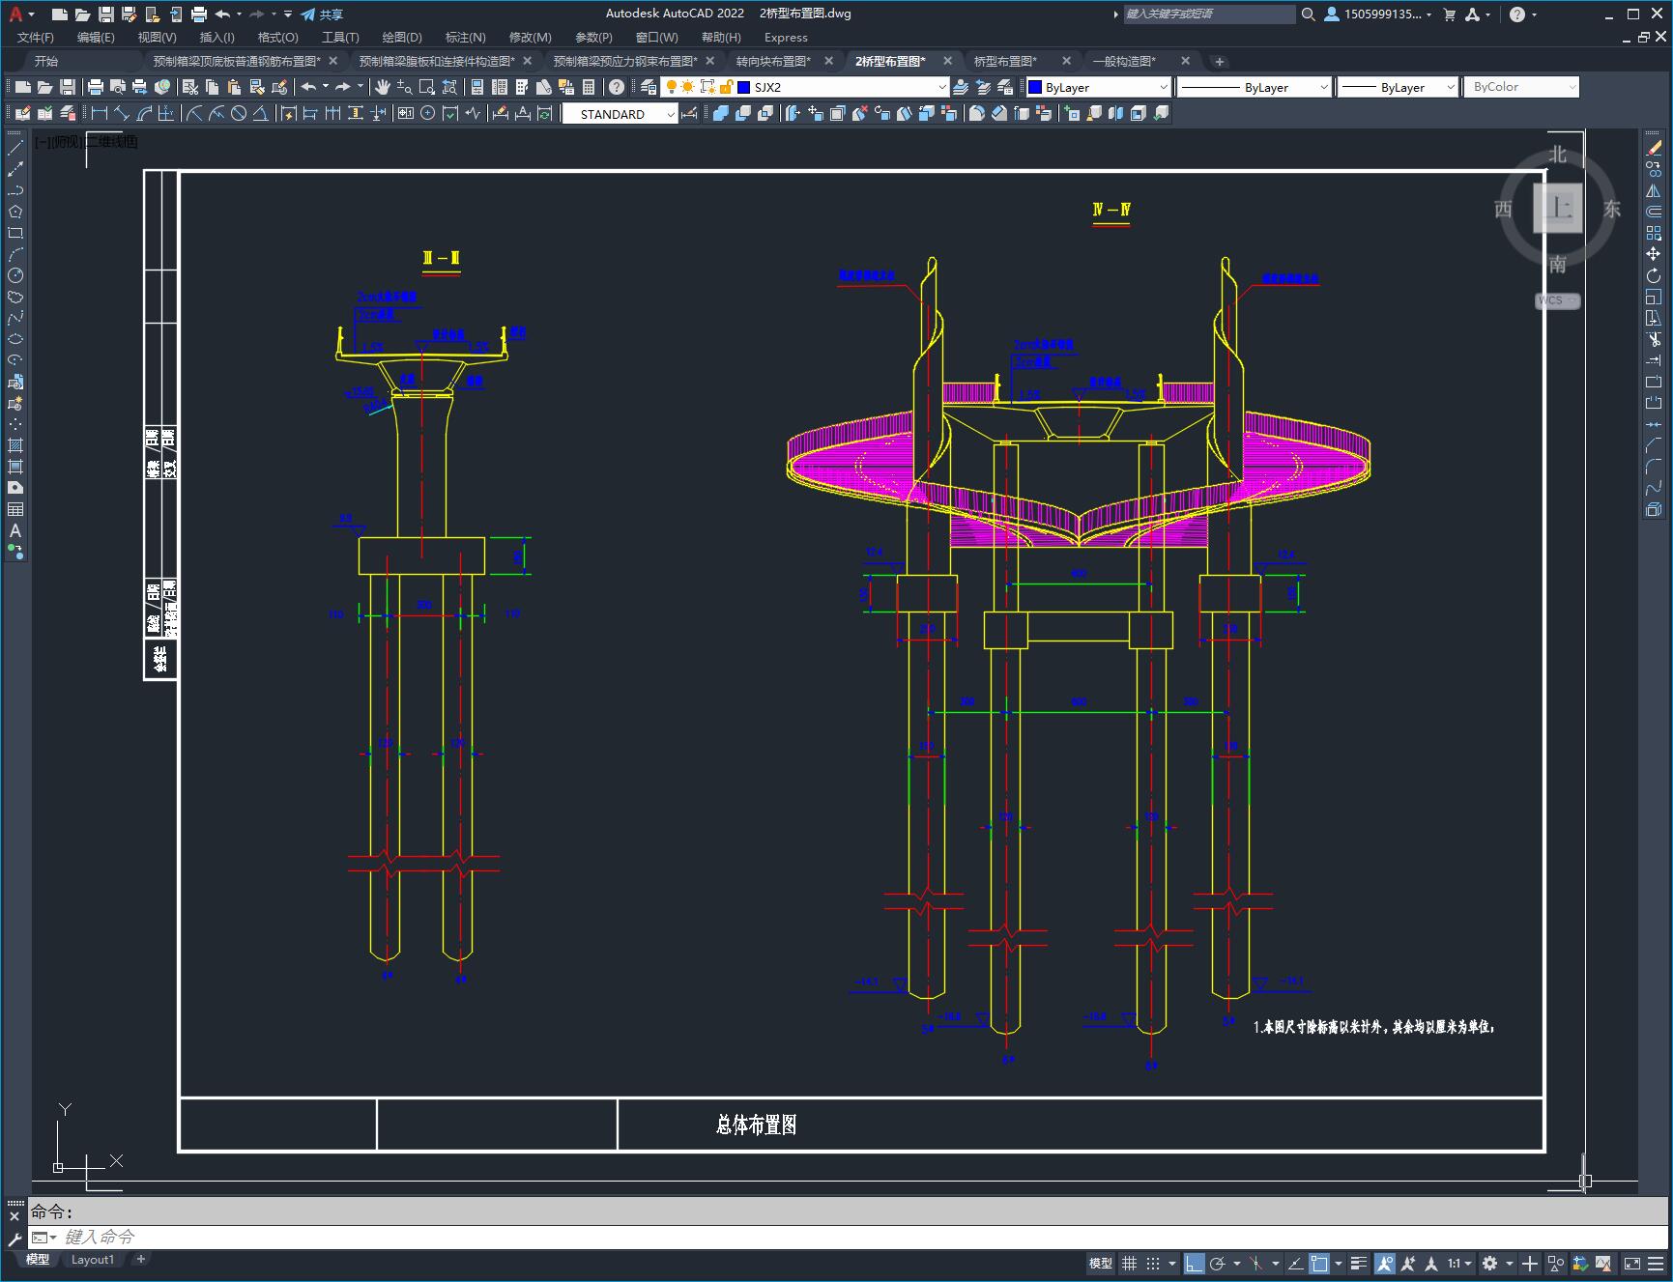The width and height of the screenshot is (1673, 1282).
Task: Click the Pan hand icon
Action: pyautogui.click(x=383, y=87)
